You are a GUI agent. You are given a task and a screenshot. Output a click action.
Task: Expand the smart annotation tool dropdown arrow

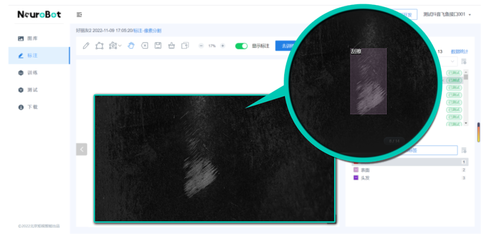[x=120, y=46]
